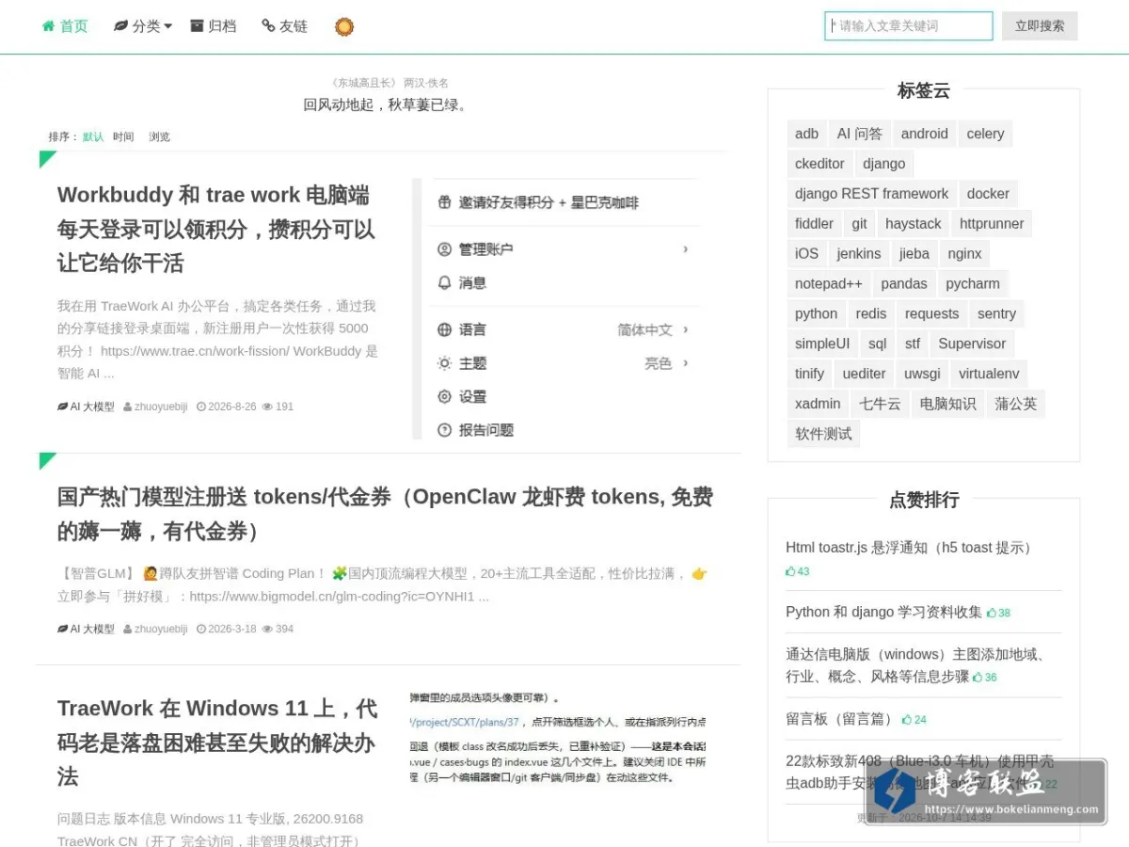Viewport: 1129px width, 847px height.
Task: Open the virtualenv tag
Action: coord(989,375)
